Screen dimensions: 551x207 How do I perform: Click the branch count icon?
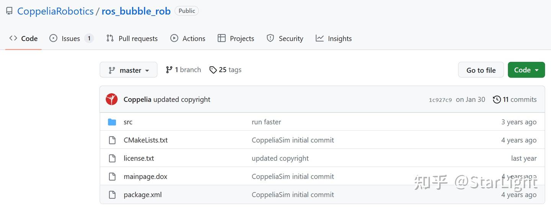pyautogui.click(x=169, y=70)
